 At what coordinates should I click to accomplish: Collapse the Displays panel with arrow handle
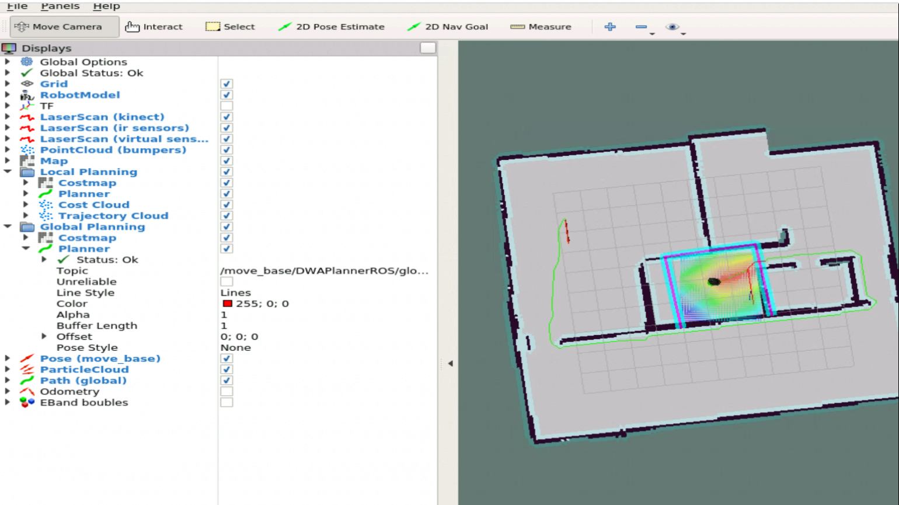(450, 363)
